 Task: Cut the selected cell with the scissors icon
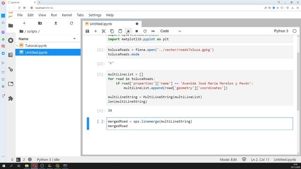pos(103,31)
